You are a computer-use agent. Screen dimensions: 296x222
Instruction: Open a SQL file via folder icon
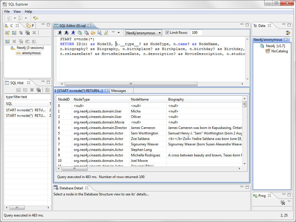[x=93, y=33]
